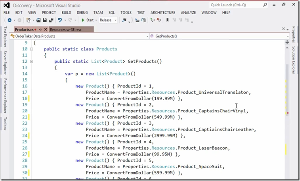Collapse the Products class outline node
The image size is (300, 181).
(32, 49)
